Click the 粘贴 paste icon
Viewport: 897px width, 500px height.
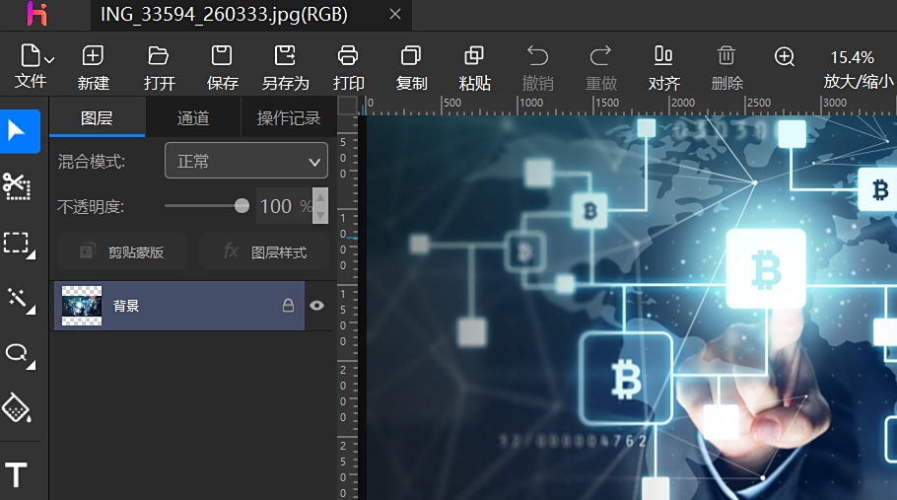click(474, 56)
